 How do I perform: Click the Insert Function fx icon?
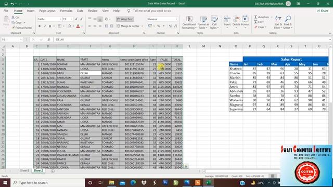[x=48, y=39]
